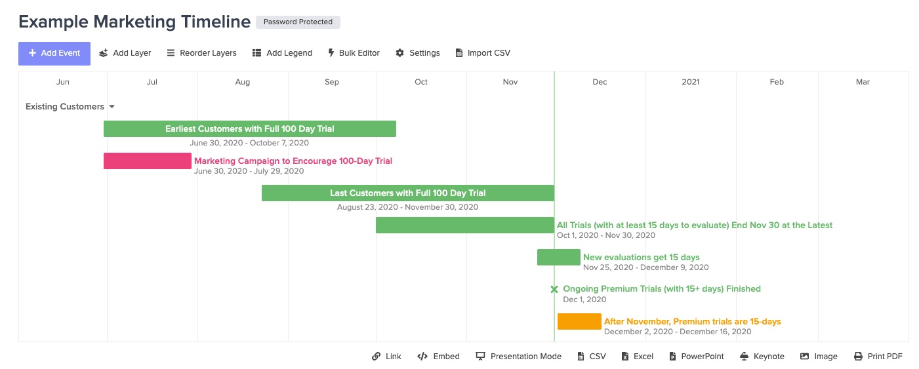The width and height of the screenshot is (919, 369).
Task: Start Presentation Mode via screen icon
Action: click(480, 357)
